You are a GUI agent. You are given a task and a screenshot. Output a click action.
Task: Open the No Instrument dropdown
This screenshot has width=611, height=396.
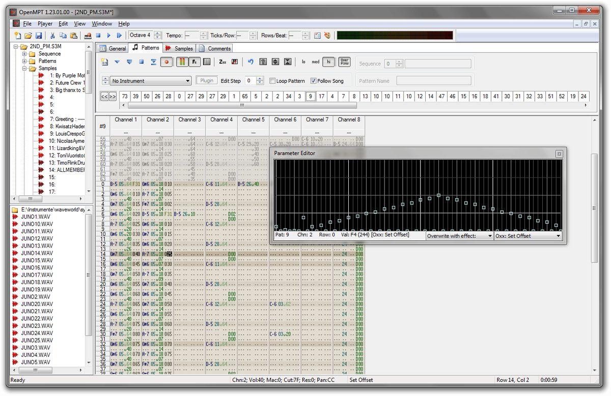151,81
